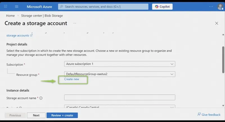Click the vertical scrollbar thumb
Viewport: 225px width, 122px height.
click(223, 60)
